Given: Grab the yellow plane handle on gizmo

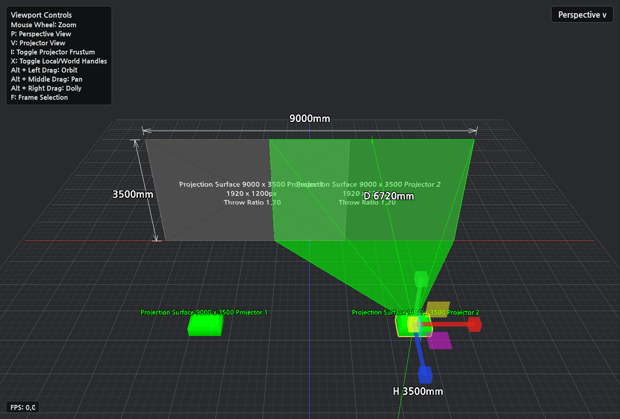Looking at the screenshot, I should click(x=438, y=309).
